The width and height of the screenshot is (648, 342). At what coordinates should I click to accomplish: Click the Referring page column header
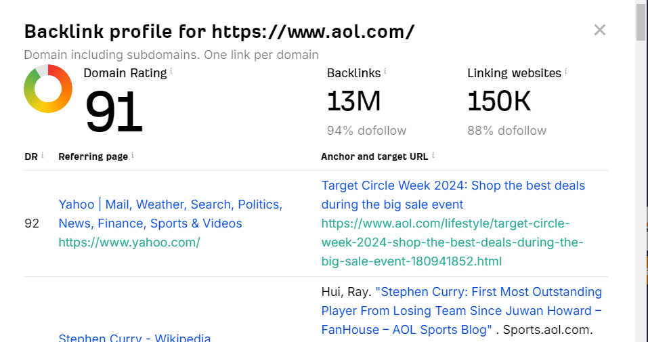tap(93, 156)
